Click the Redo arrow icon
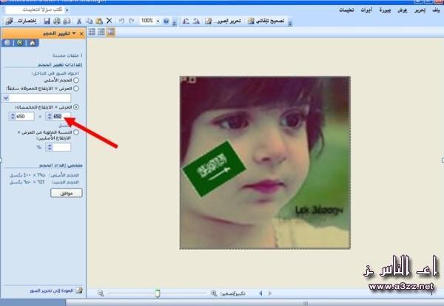 click(132, 21)
